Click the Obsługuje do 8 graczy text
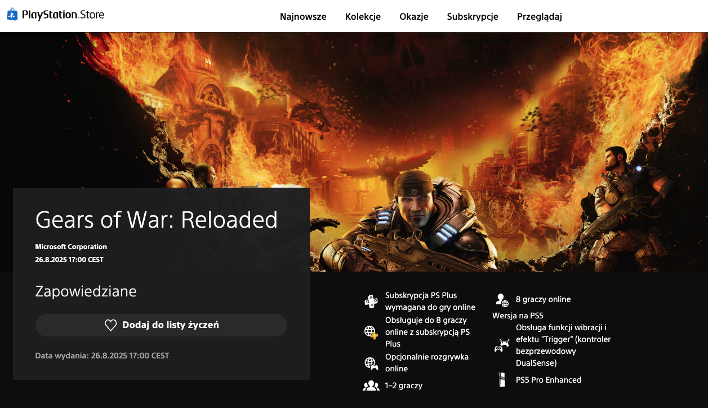 point(428,332)
